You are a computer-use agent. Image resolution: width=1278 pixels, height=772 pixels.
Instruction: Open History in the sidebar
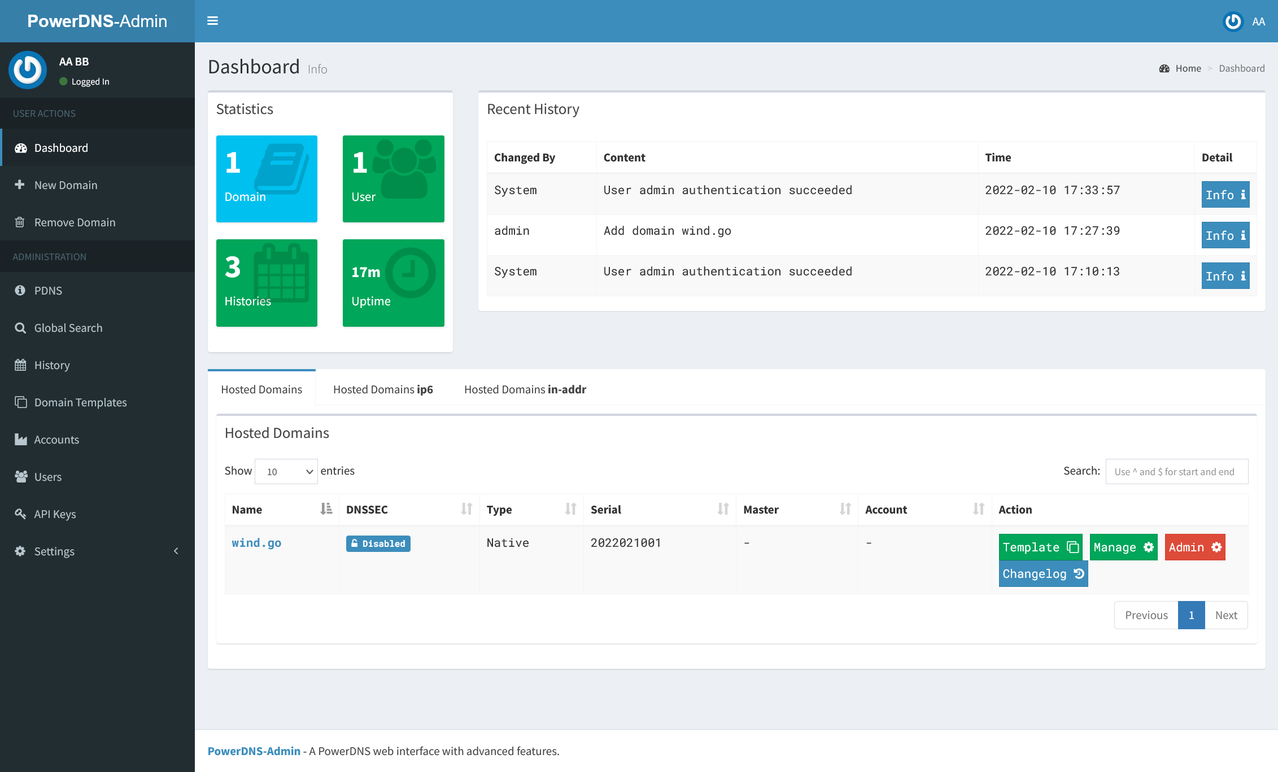tap(97, 365)
